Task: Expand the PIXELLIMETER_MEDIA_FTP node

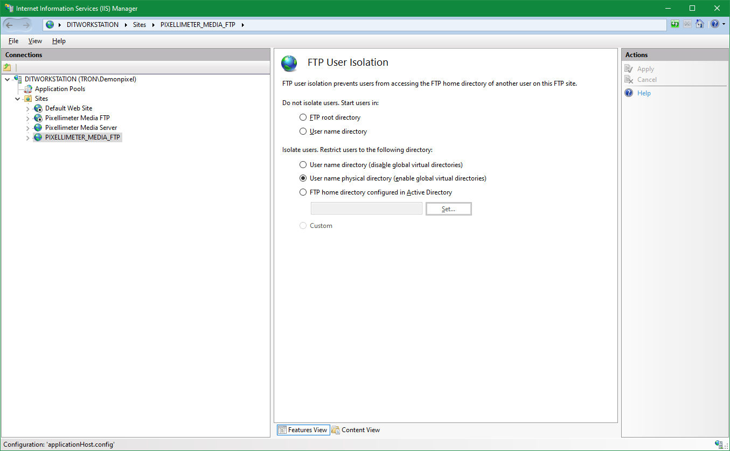Action: coord(28,138)
